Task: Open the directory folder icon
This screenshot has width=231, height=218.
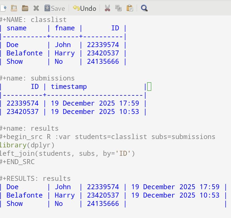Action: pyautogui.click(x=25, y=8)
